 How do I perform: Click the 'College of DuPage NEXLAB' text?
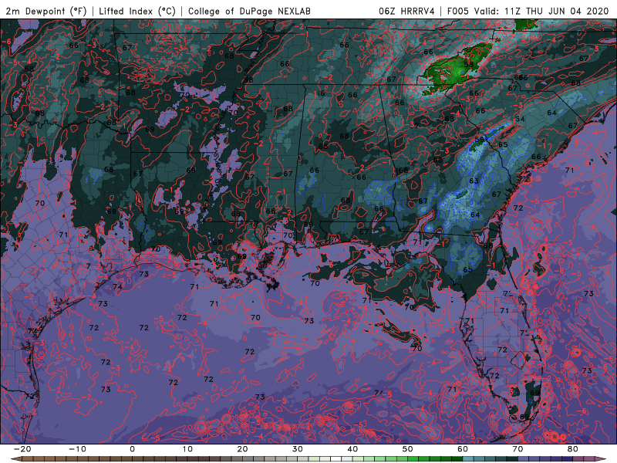click(249, 11)
